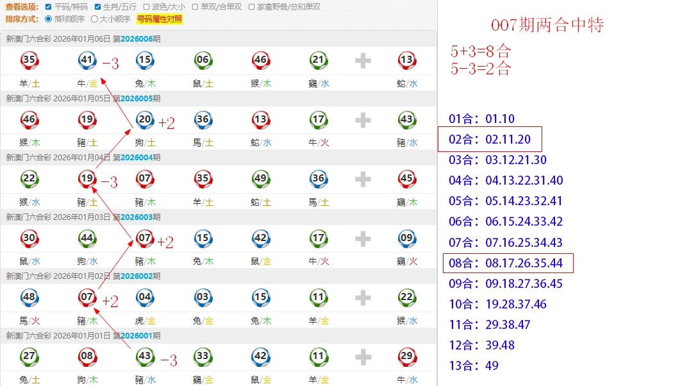Click ball 44 in draw 2026003
The image size is (682, 386).
(87, 239)
